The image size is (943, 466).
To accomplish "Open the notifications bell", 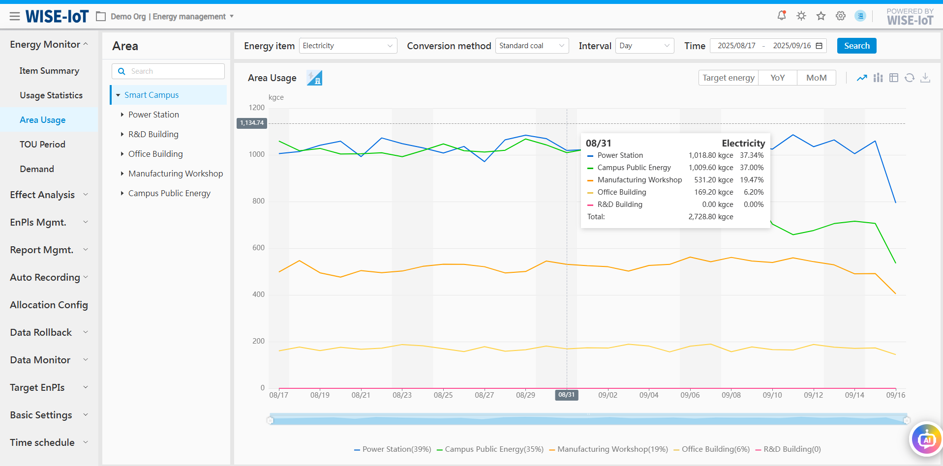I will [x=781, y=16].
